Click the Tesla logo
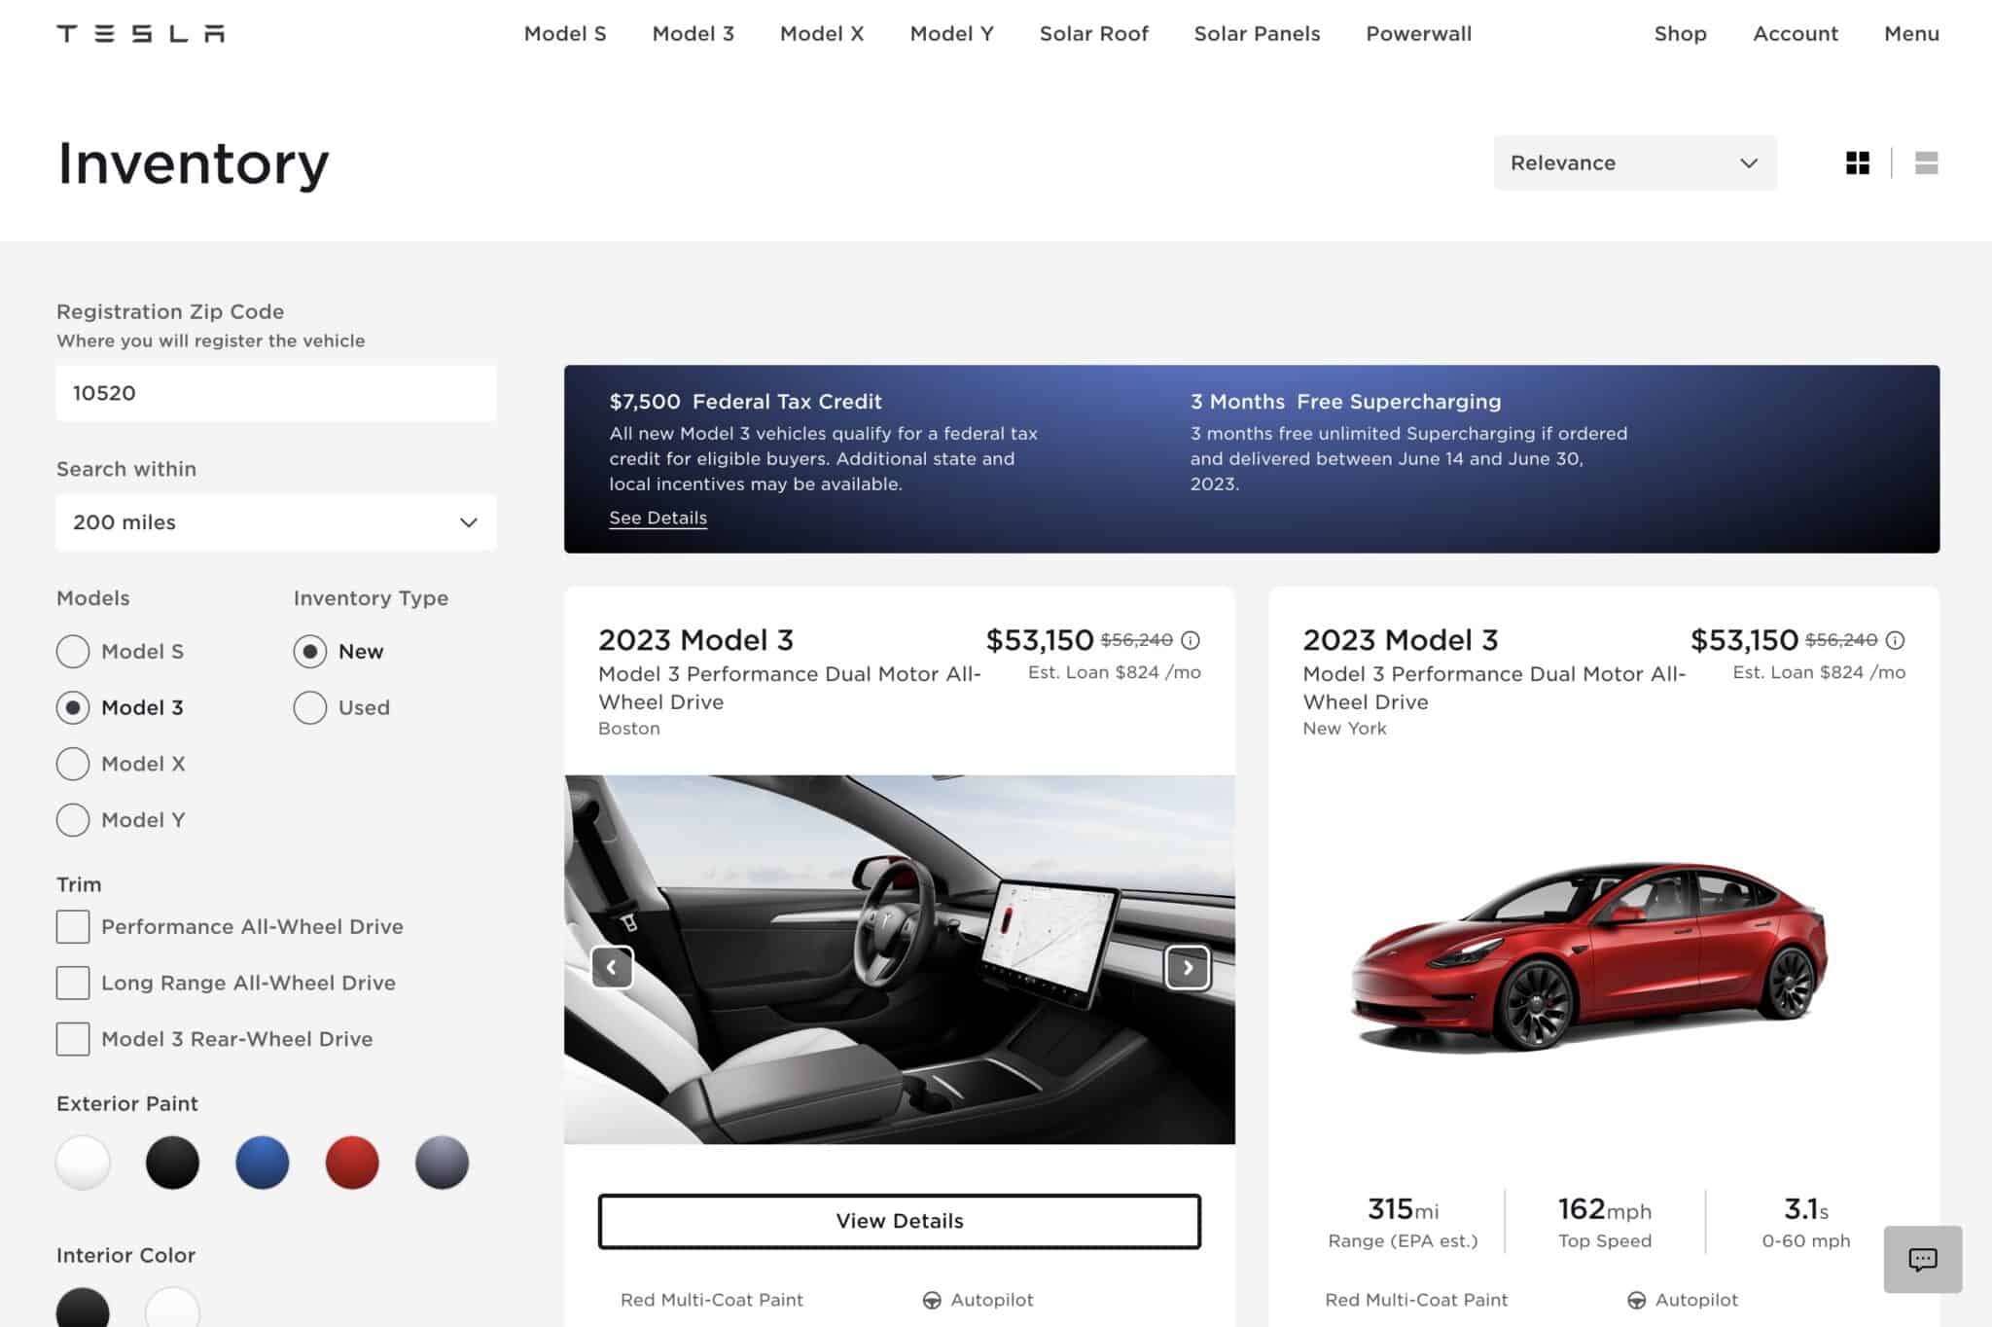Image resolution: width=1992 pixels, height=1327 pixels. click(141, 34)
